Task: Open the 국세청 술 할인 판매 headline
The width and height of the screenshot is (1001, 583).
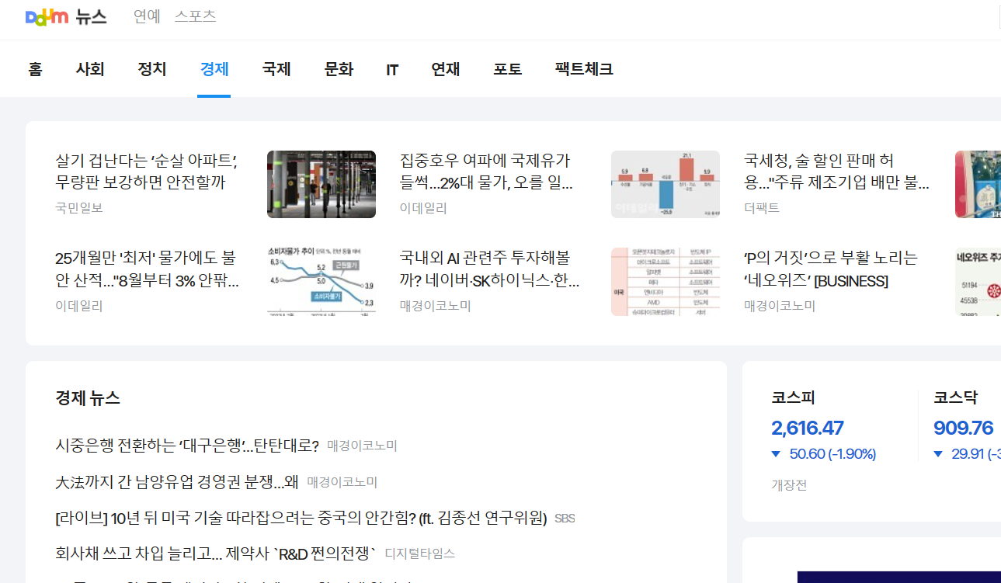Action: (x=836, y=172)
